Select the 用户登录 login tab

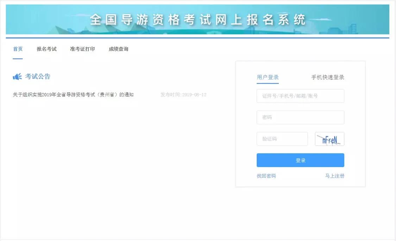tap(268, 77)
